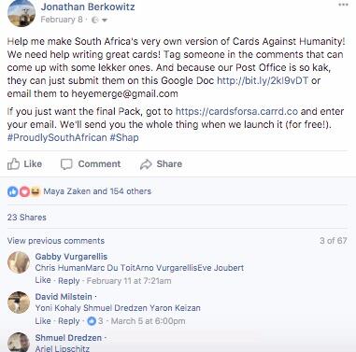Open Gabby Vurgarellis's avatar thumbnail

click(x=19, y=262)
